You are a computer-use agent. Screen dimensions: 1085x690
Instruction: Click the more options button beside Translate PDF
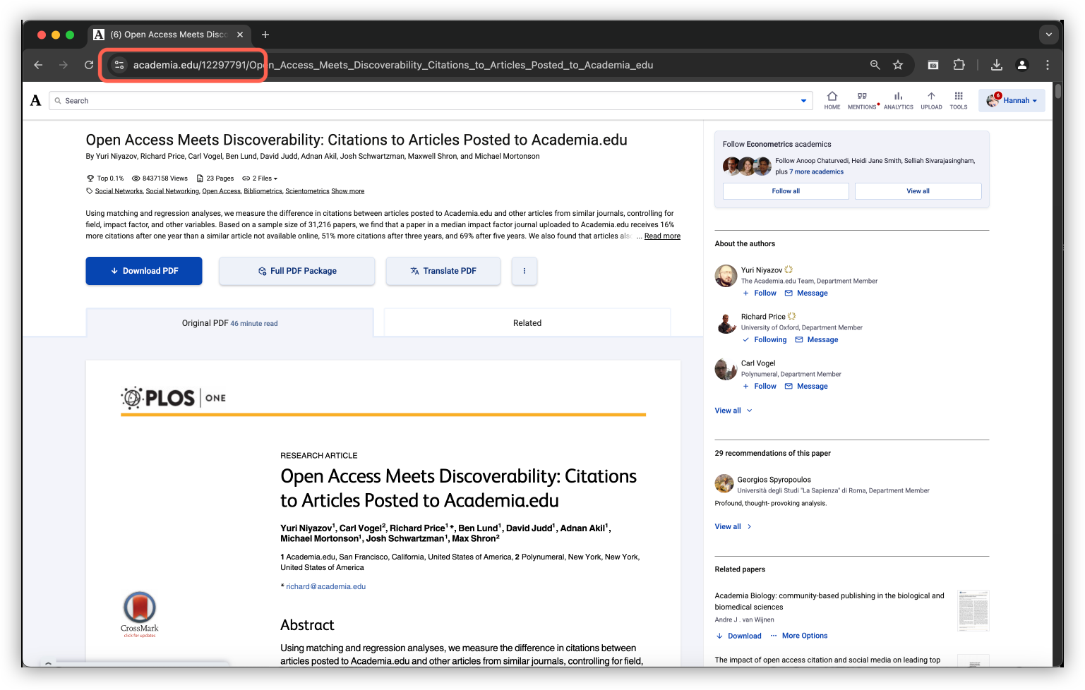click(524, 271)
